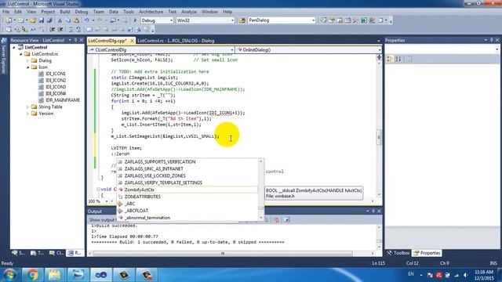Open the File menu
Screen dimensions: 502x282
[5, 12]
